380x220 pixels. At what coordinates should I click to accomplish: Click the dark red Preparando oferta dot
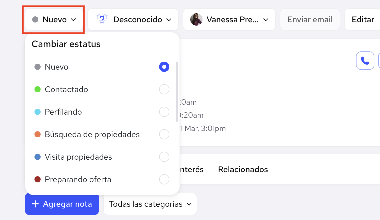[x=38, y=179]
